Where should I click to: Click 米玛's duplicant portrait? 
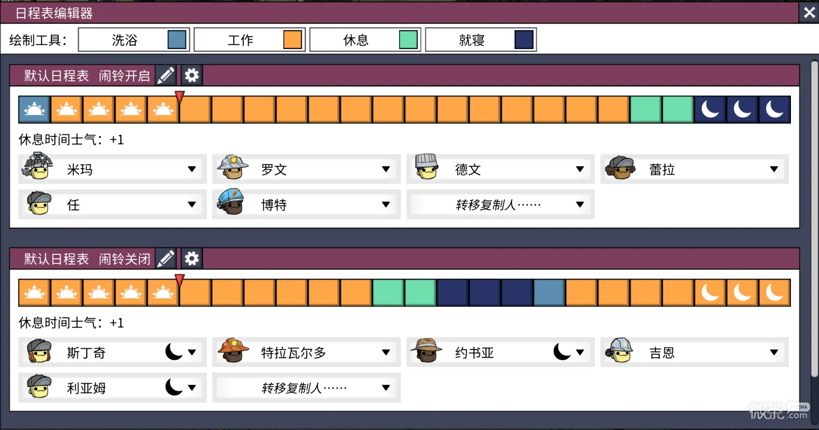point(38,166)
